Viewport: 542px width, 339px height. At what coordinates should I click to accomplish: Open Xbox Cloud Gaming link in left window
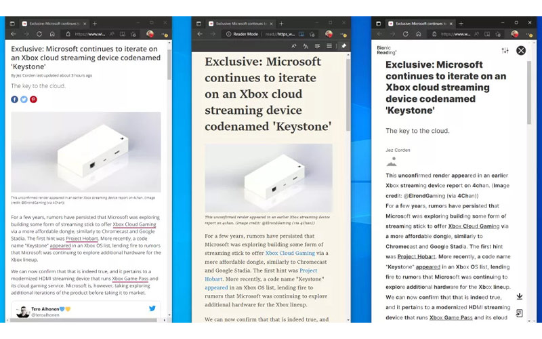(134, 224)
